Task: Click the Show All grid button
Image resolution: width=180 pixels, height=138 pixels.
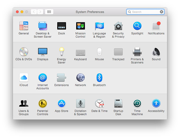Action: (x=49, y=12)
